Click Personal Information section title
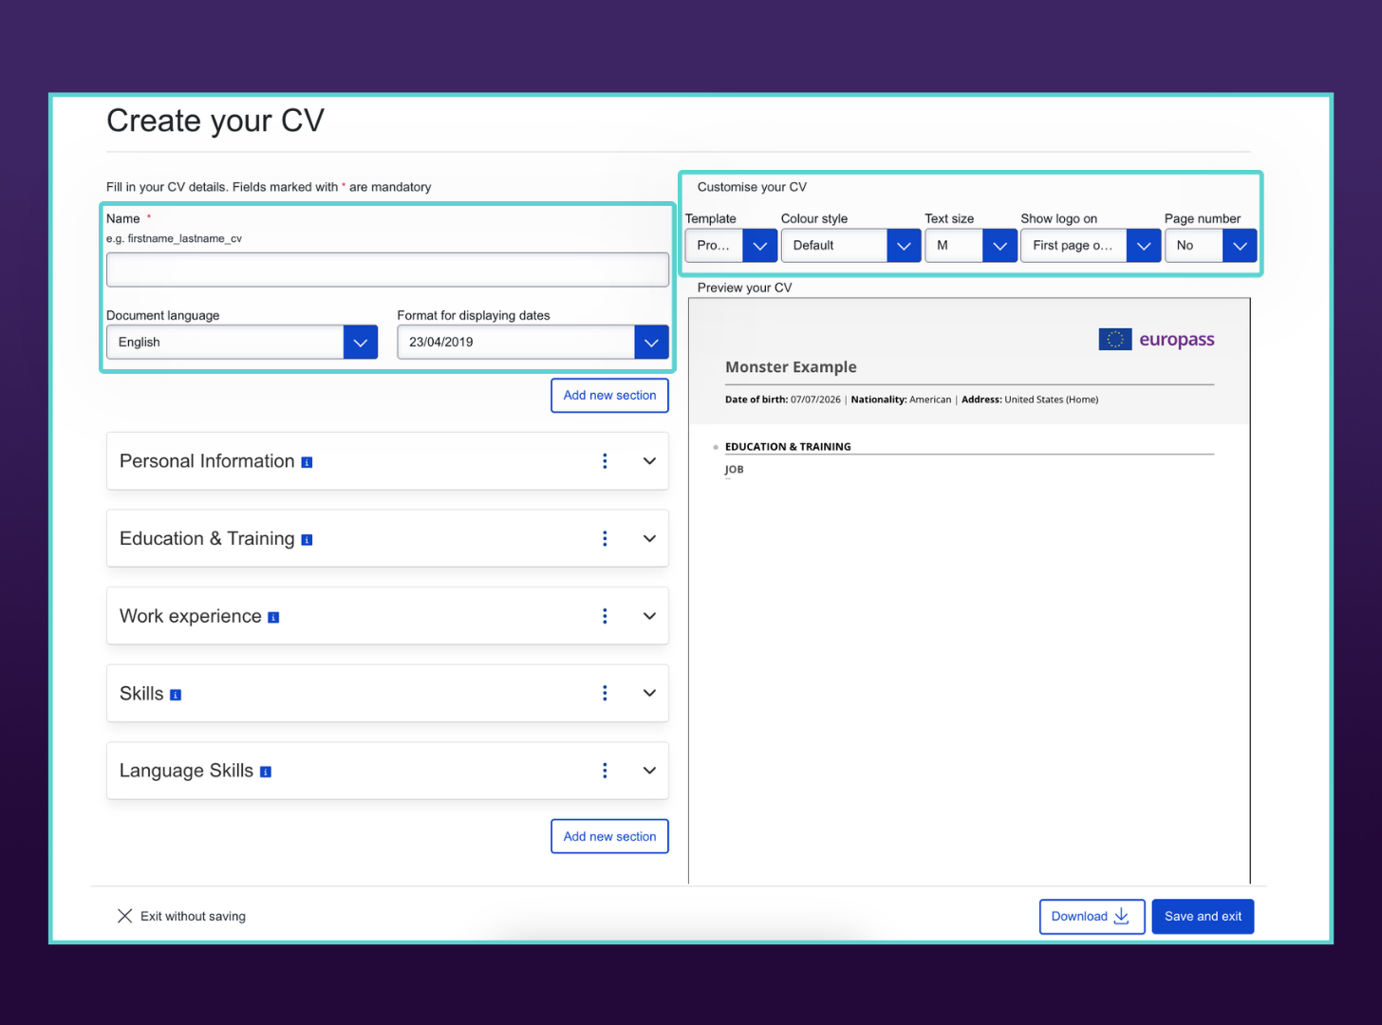Image resolution: width=1382 pixels, height=1025 pixels. [x=207, y=461]
